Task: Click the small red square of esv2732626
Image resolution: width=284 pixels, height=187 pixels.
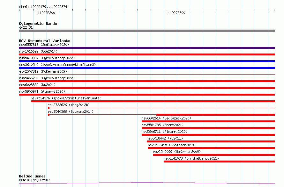Action: point(49,108)
